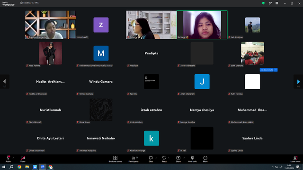Open the three-dot menu beside Ask to unmute
The width and height of the screenshot is (303, 170).
coord(276,70)
